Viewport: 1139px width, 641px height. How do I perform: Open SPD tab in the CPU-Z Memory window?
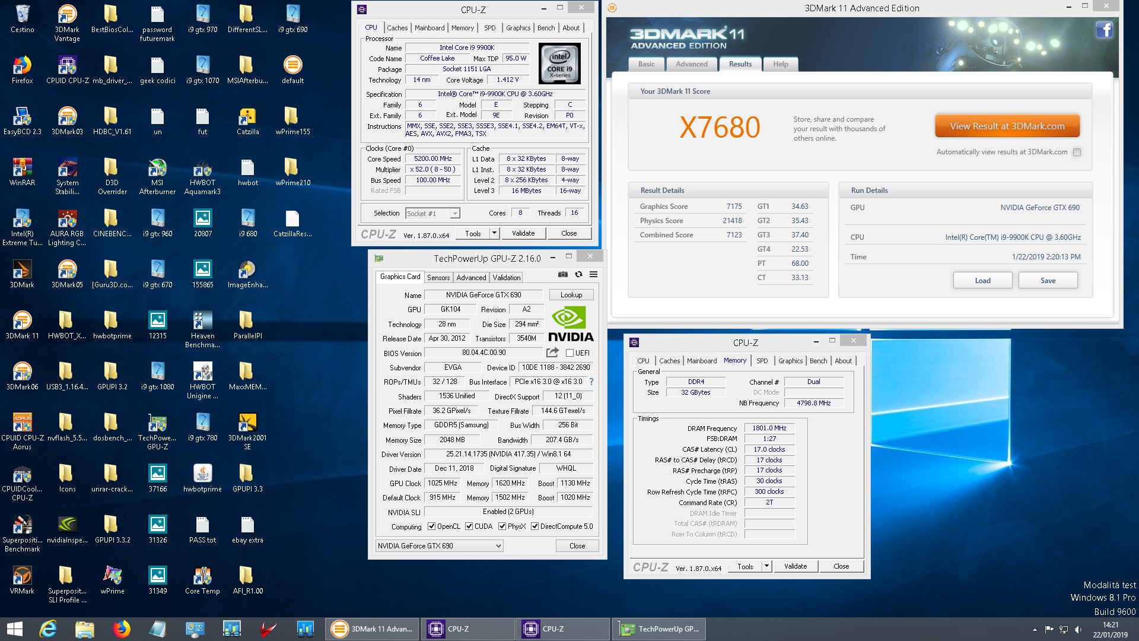(x=762, y=361)
